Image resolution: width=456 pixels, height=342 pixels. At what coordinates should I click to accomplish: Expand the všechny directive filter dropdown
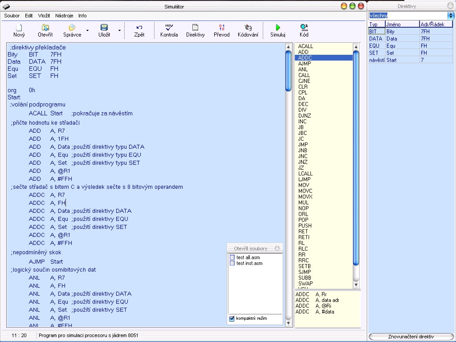coord(451,16)
